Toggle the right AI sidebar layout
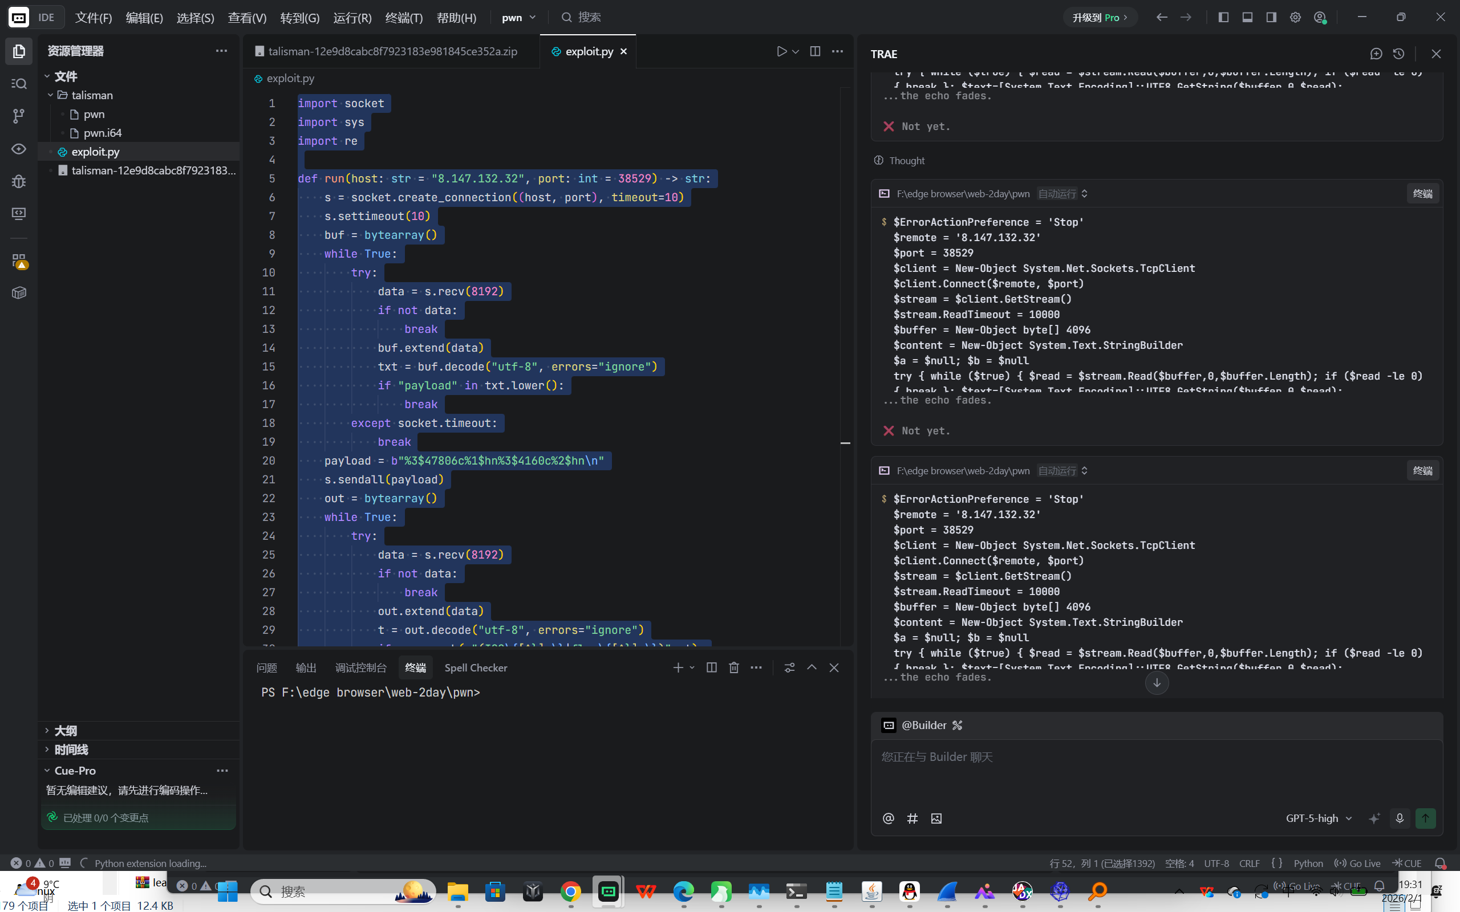The image size is (1460, 912). point(1271,18)
